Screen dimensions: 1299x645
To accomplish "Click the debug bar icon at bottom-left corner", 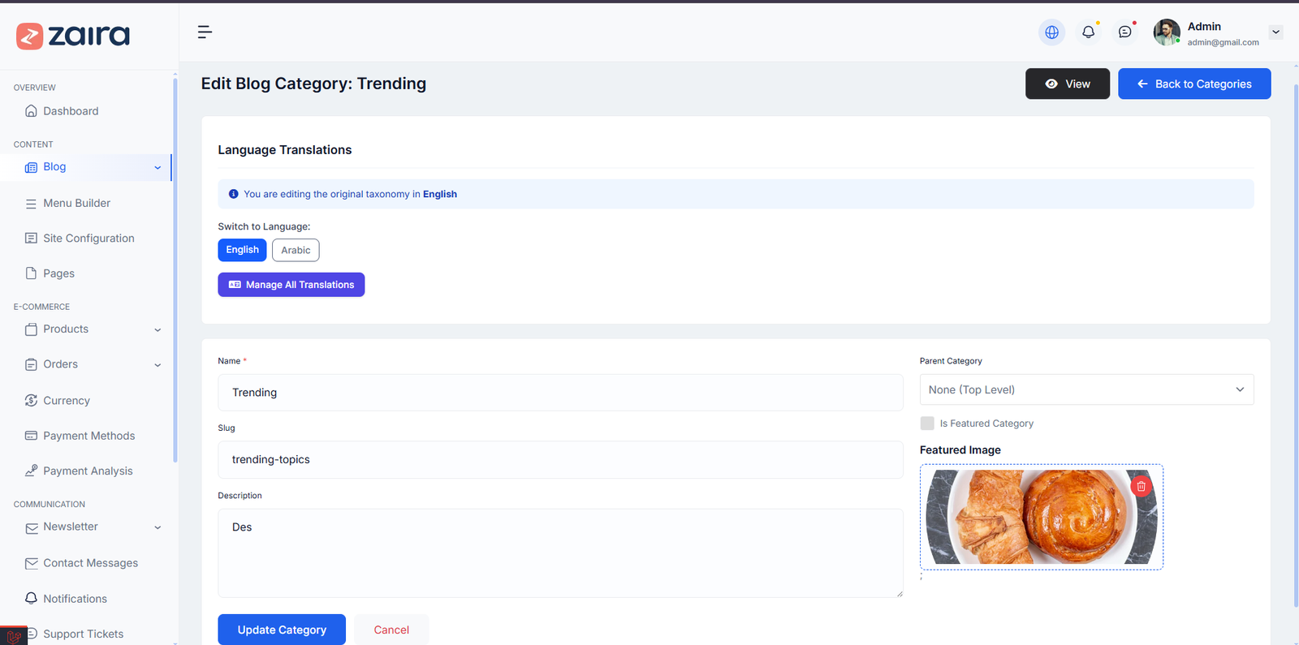I will [x=13, y=636].
